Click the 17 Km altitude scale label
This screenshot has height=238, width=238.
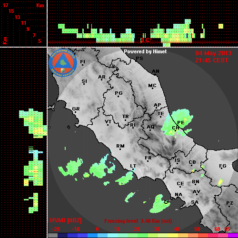(5, 5)
